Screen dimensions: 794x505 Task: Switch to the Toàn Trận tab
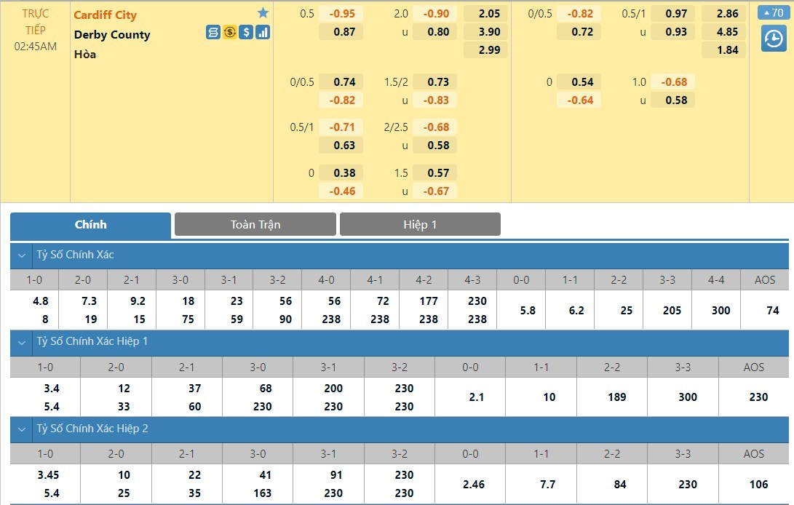(255, 224)
